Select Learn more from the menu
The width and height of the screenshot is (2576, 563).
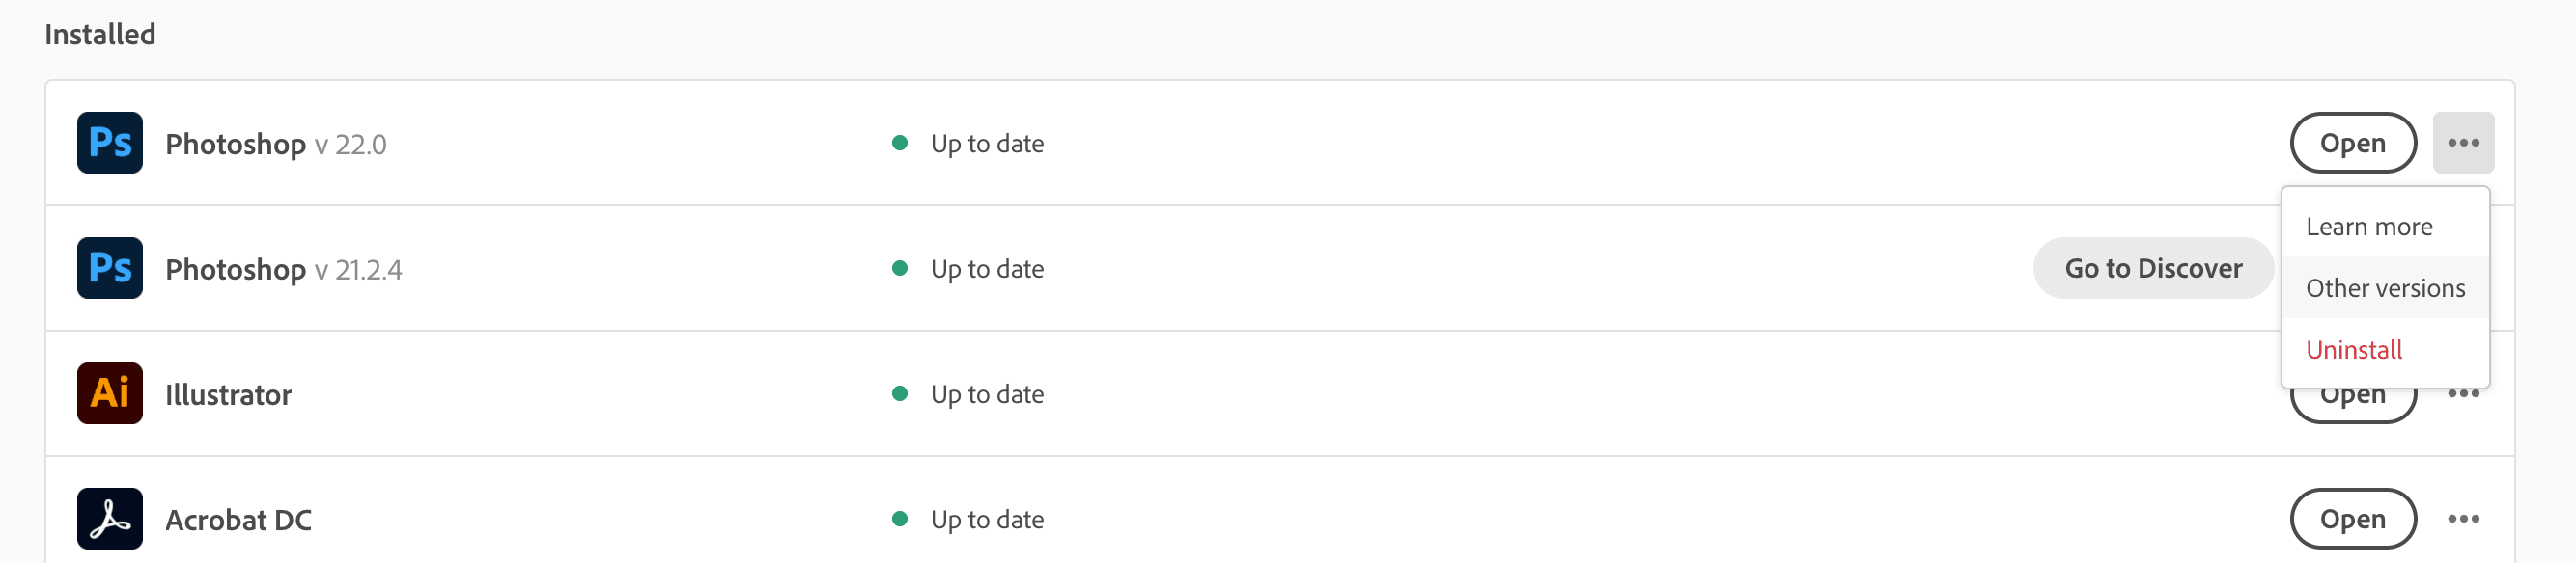pos(2369,227)
